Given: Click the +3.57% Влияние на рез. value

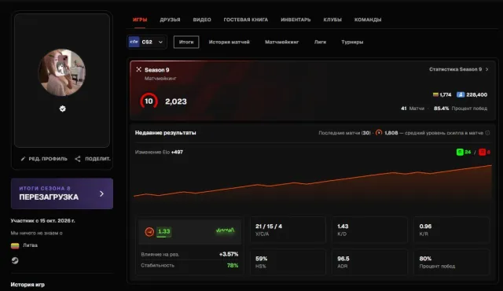Looking at the screenshot, I should pyautogui.click(x=229, y=254).
